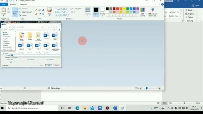Click Ubah ukuran resize button
This screenshot has height=114, width=203.
pos(25,12)
